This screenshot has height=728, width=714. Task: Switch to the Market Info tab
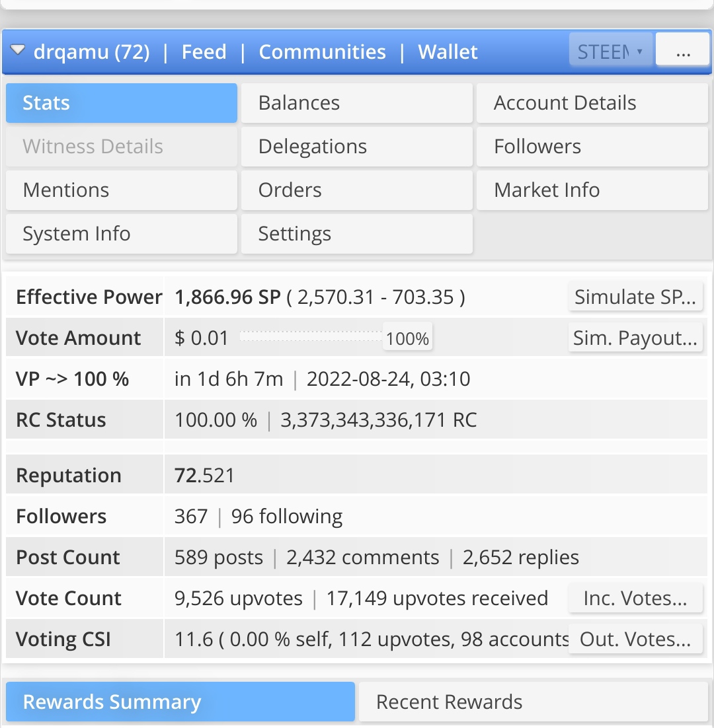[592, 190]
